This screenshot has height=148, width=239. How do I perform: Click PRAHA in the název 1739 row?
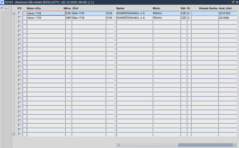point(166,18)
